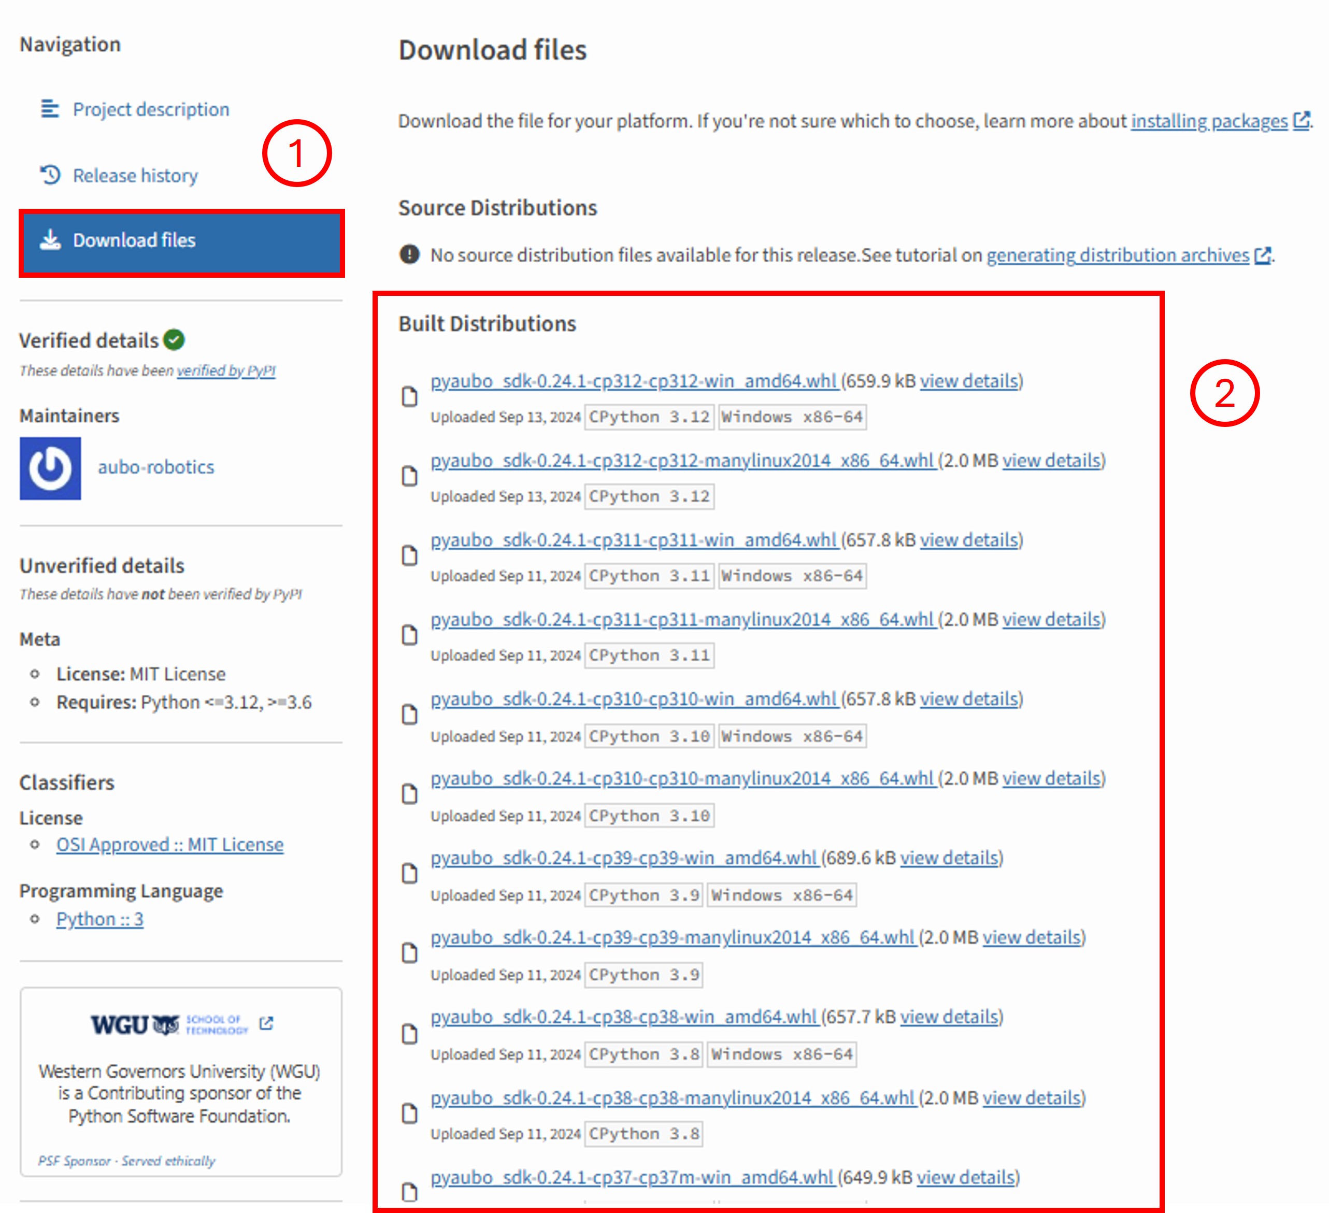This screenshot has height=1213, width=1329.
Task: Open Project description in navigation
Action: pyautogui.click(x=151, y=109)
